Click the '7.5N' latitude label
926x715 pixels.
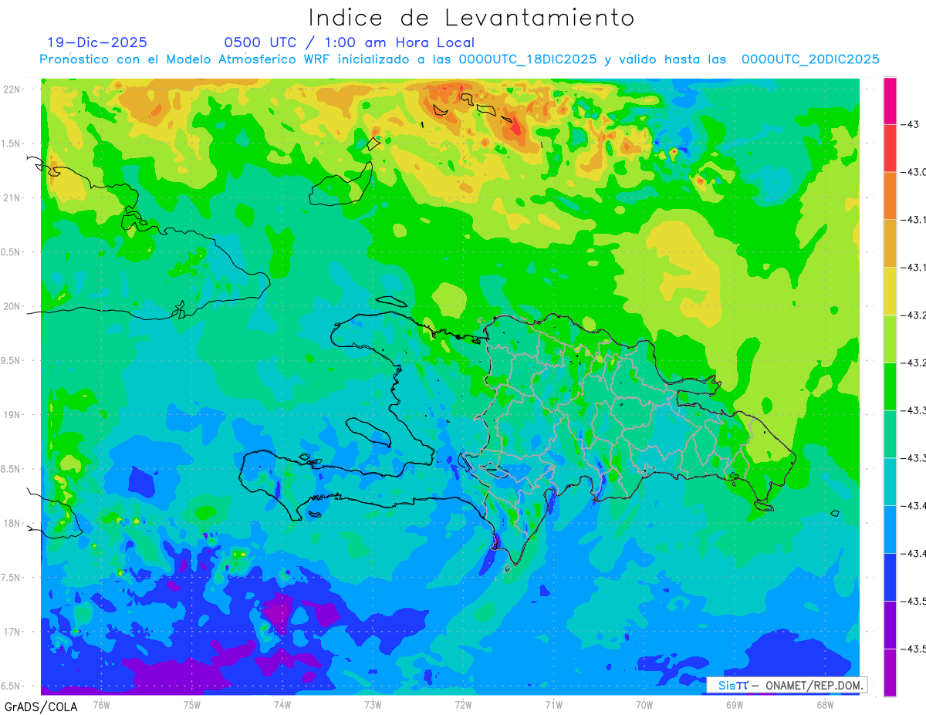point(12,578)
